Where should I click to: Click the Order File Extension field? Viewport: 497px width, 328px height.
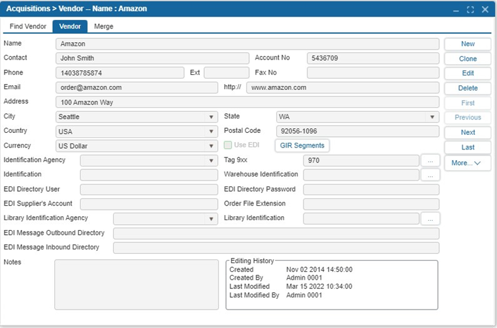(371, 204)
